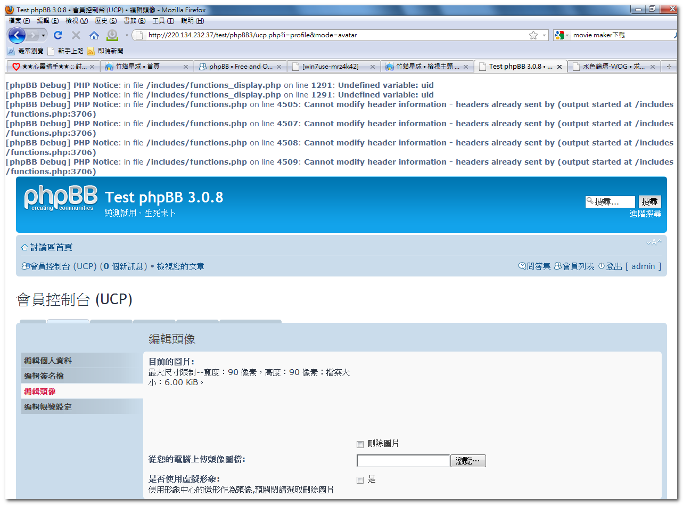Click the change font size icon
The image size is (683, 505).
653,242
